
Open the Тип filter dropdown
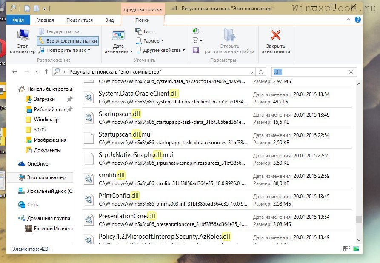point(146,31)
